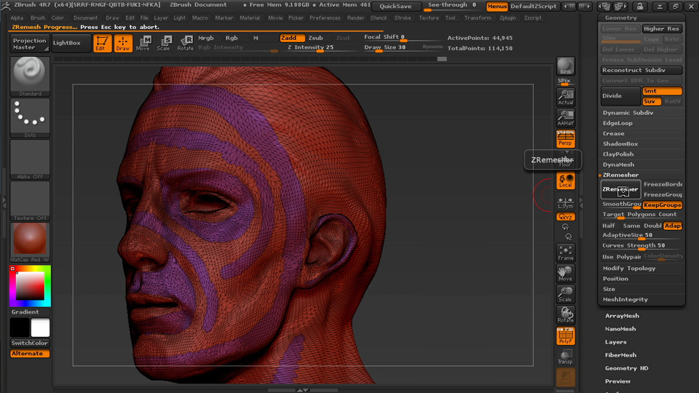Toggle the Smt smoothing option
The height and width of the screenshot is (393, 699).
662,91
